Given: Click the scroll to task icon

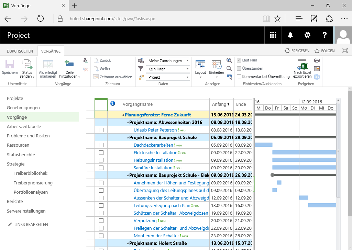Looking at the screenshot, I should [x=229, y=77].
